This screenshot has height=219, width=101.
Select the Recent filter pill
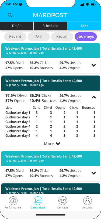tap(15, 37)
